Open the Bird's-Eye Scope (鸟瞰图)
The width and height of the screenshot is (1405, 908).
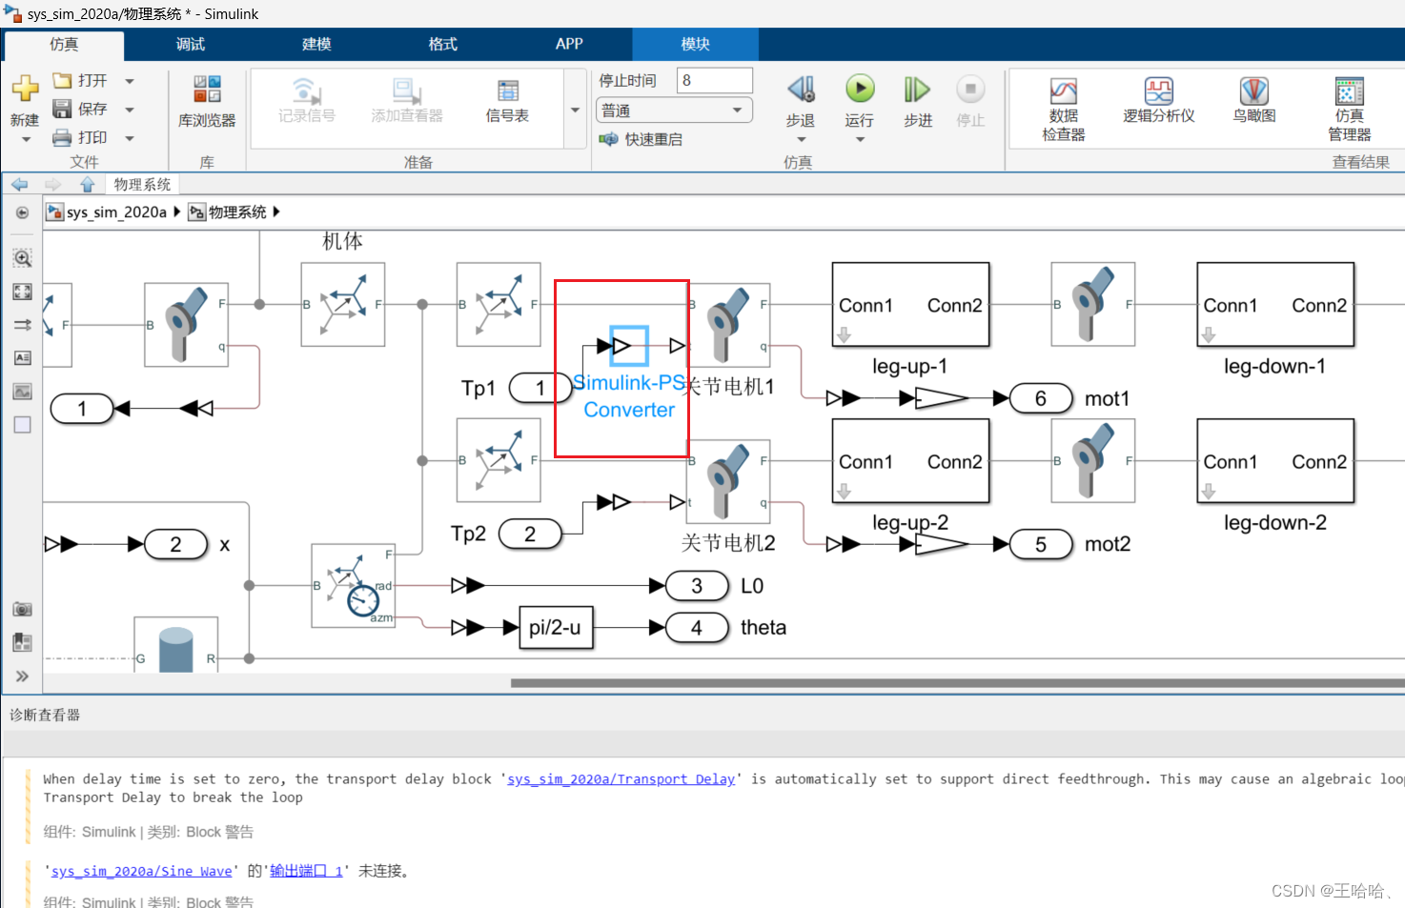point(1254,101)
